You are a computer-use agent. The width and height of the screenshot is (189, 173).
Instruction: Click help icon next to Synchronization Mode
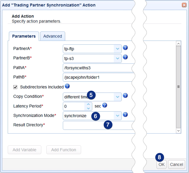click(125, 115)
